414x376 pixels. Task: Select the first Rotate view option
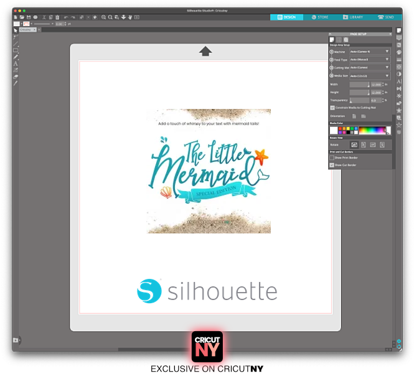354,144
